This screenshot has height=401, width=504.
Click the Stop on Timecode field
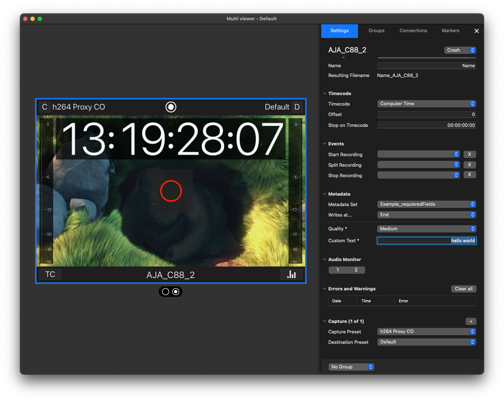[427, 125]
